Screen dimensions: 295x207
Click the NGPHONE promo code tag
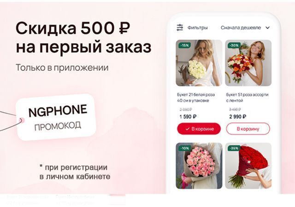pos(56,117)
